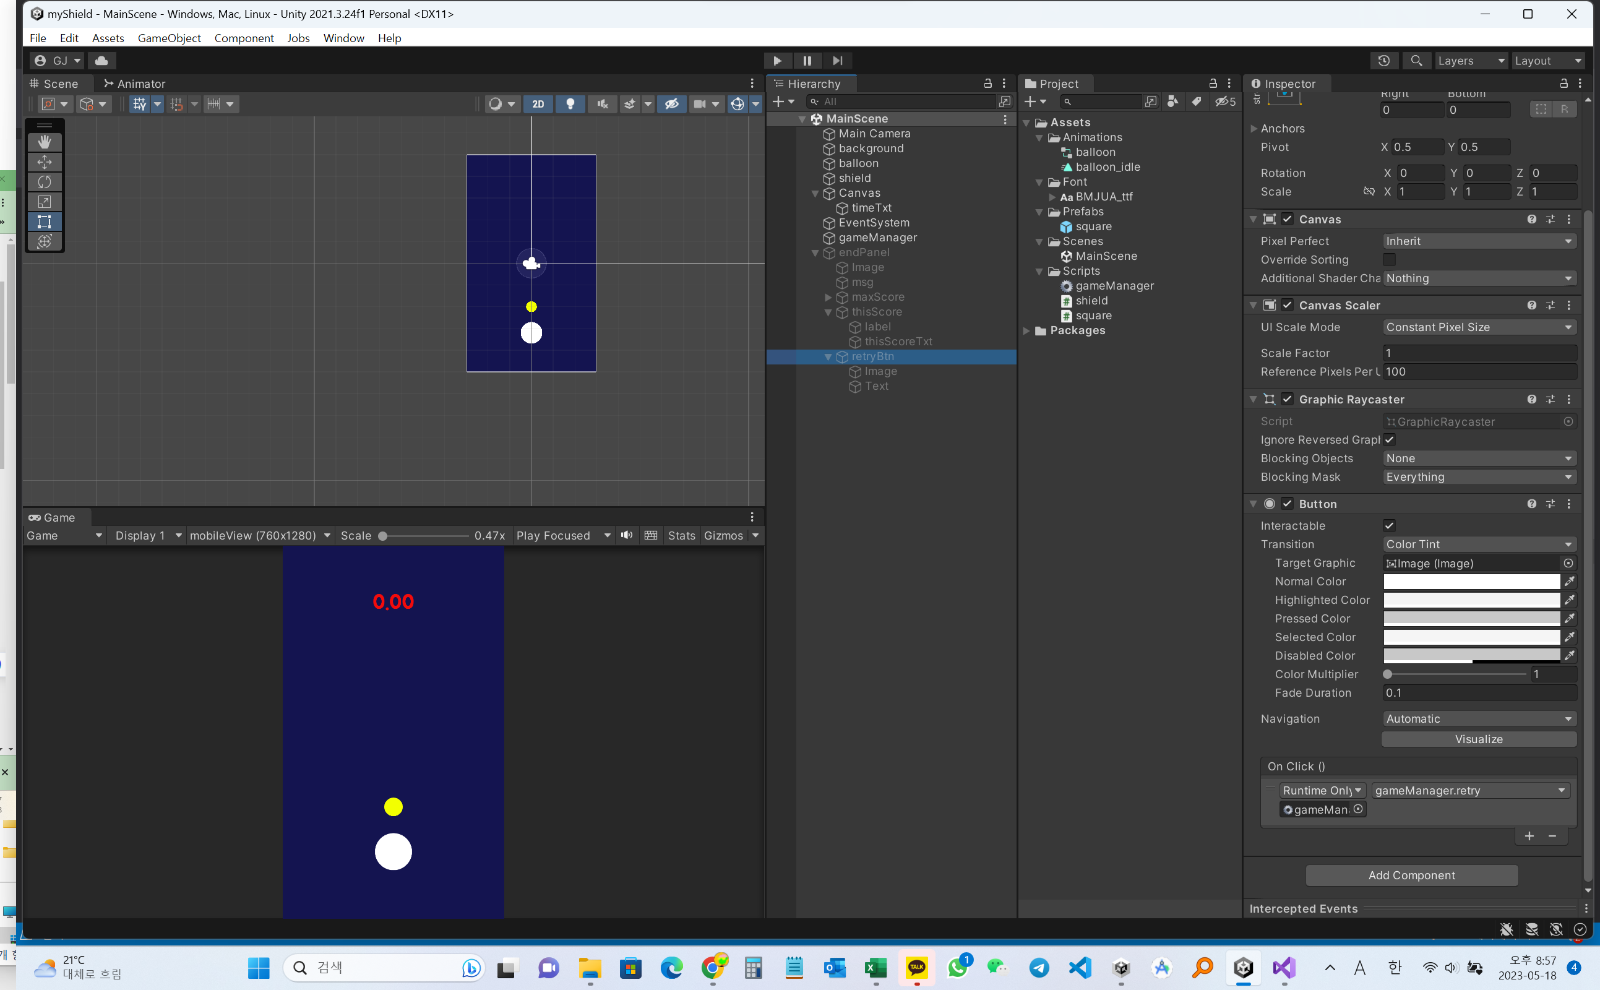Image resolution: width=1600 pixels, height=990 pixels.
Task: Click the Step frame button
Action: click(837, 60)
